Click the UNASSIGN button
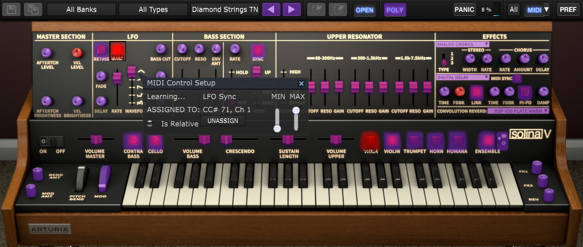Image resolution: width=583 pixels, height=247 pixels. pyautogui.click(x=223, y=121)
